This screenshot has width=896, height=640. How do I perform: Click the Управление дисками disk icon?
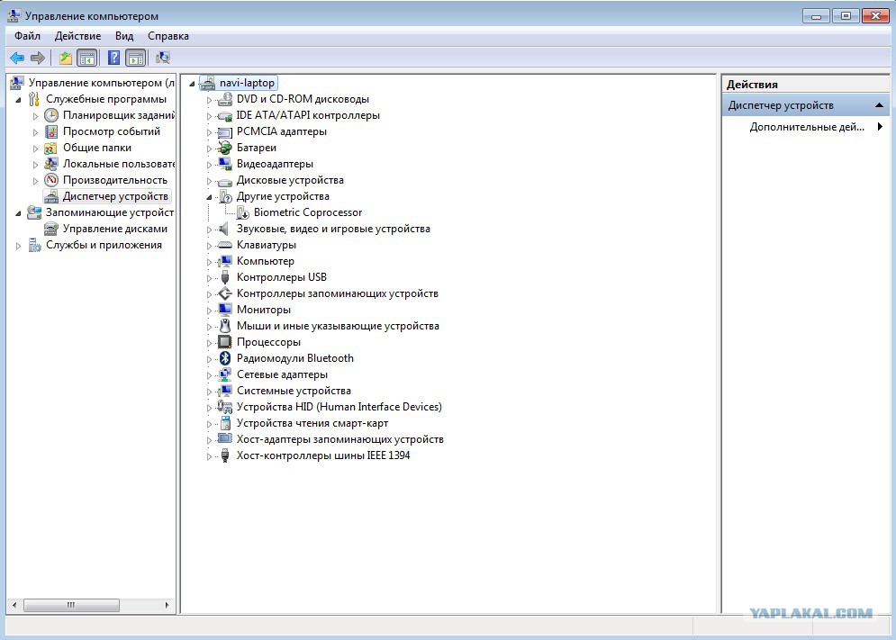click(51, 229)
